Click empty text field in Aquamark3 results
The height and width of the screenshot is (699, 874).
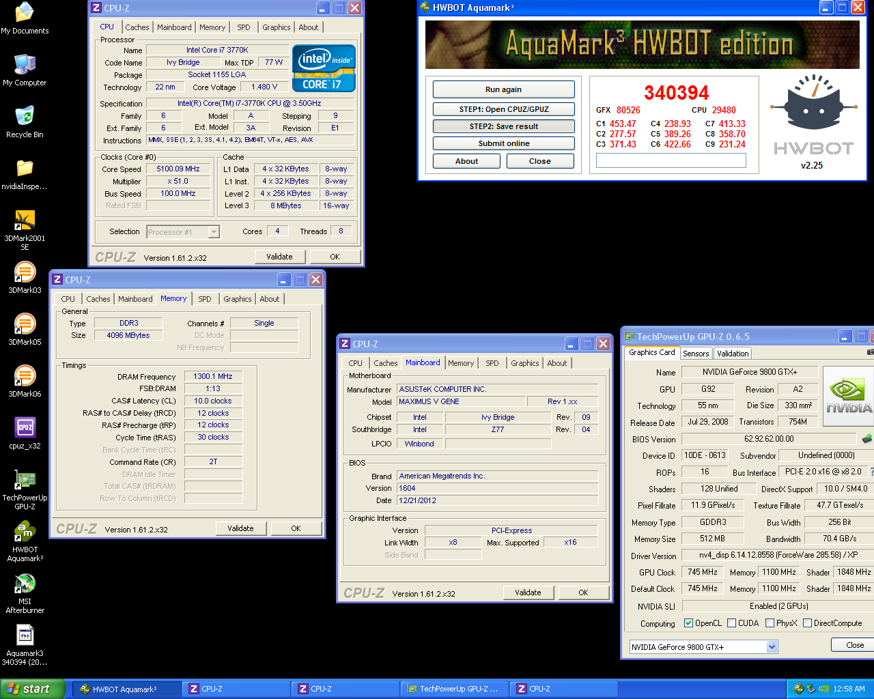coord(671,160)
